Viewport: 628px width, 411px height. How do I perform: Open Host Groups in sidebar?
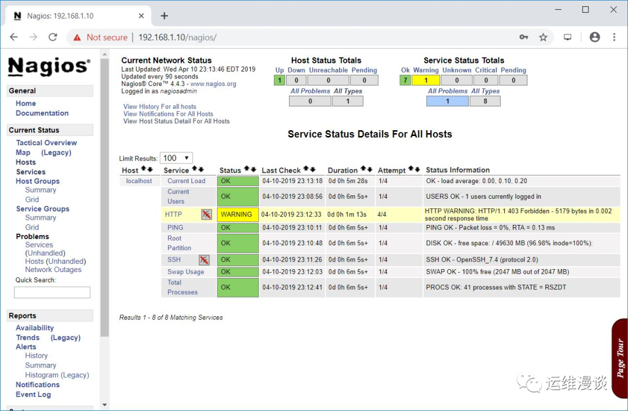(38, 181)
